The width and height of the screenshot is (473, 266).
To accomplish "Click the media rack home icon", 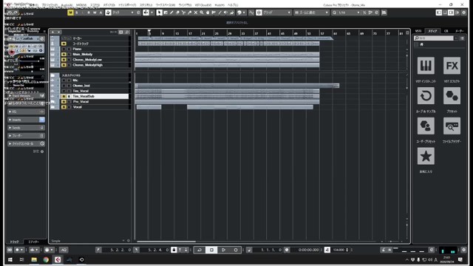I will click(421, 44).
